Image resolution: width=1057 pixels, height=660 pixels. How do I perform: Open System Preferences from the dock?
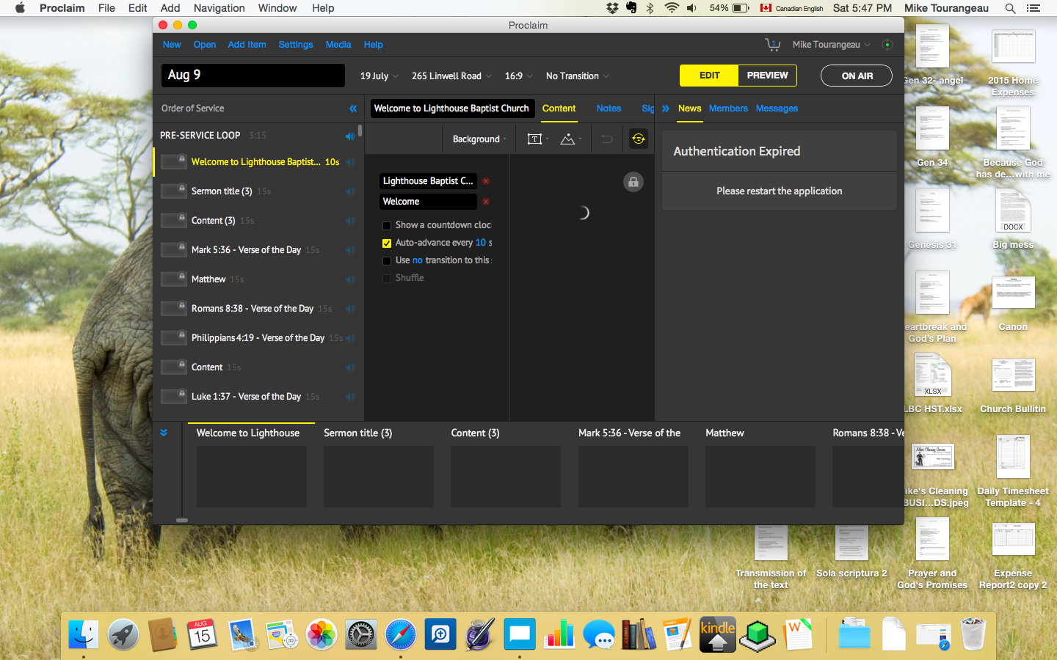click(x=361, y=634)
